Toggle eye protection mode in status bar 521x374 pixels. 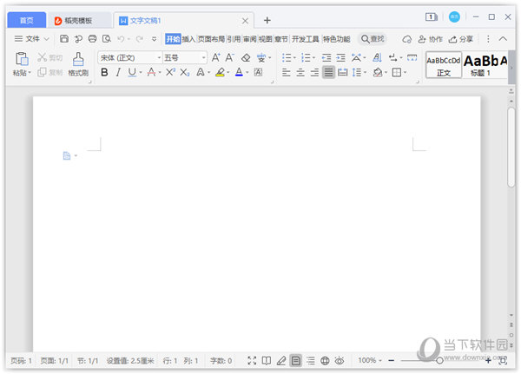[x=340, y=360]
